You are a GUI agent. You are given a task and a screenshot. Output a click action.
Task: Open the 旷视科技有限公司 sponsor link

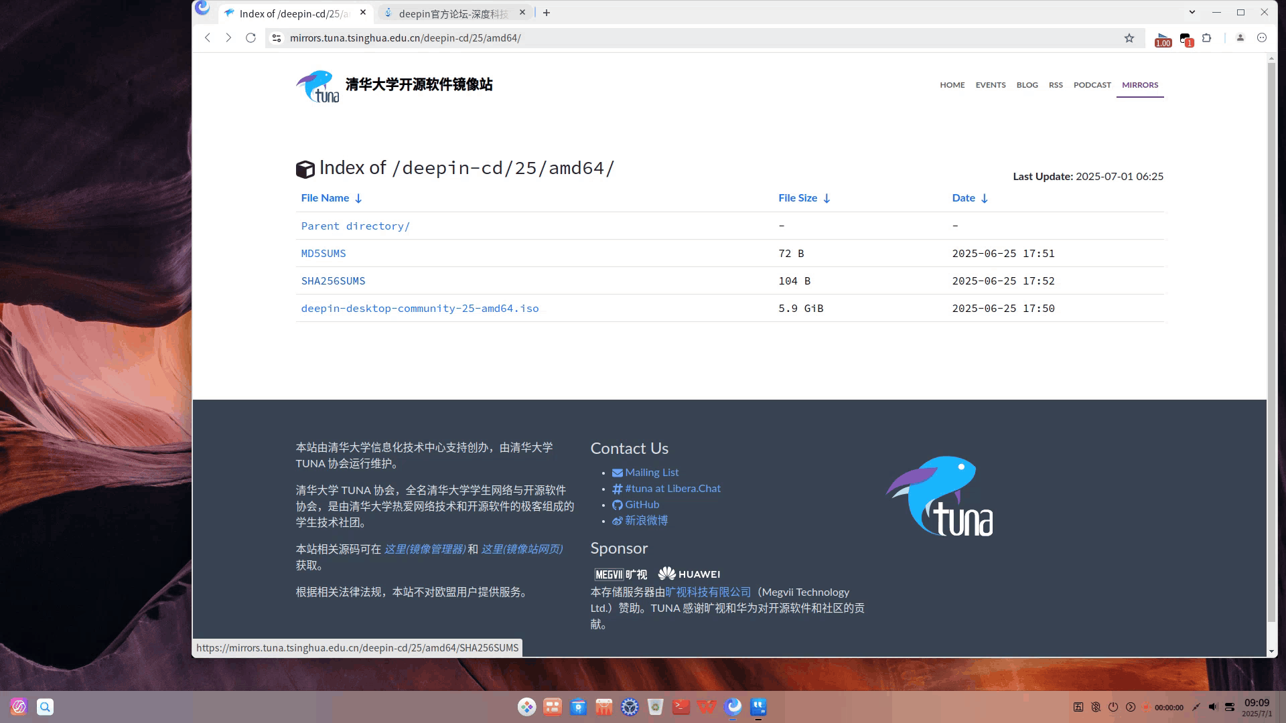(708, 592)
